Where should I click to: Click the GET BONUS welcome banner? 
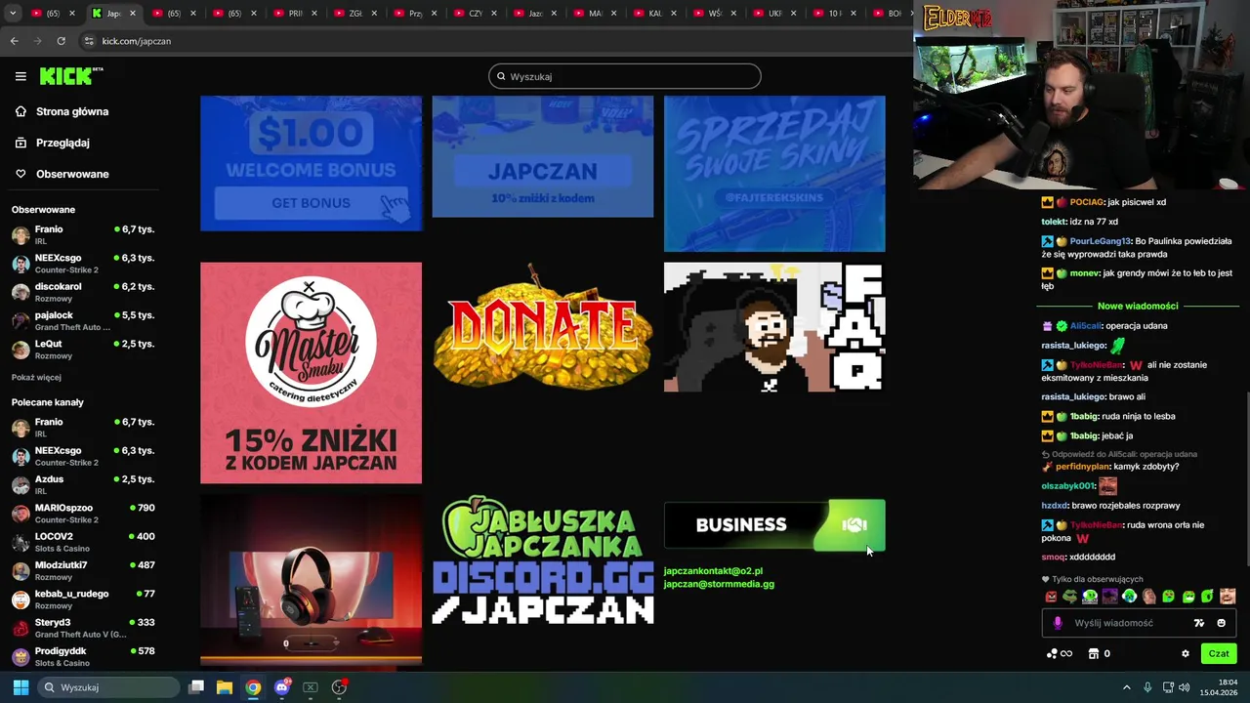[312, 163]
